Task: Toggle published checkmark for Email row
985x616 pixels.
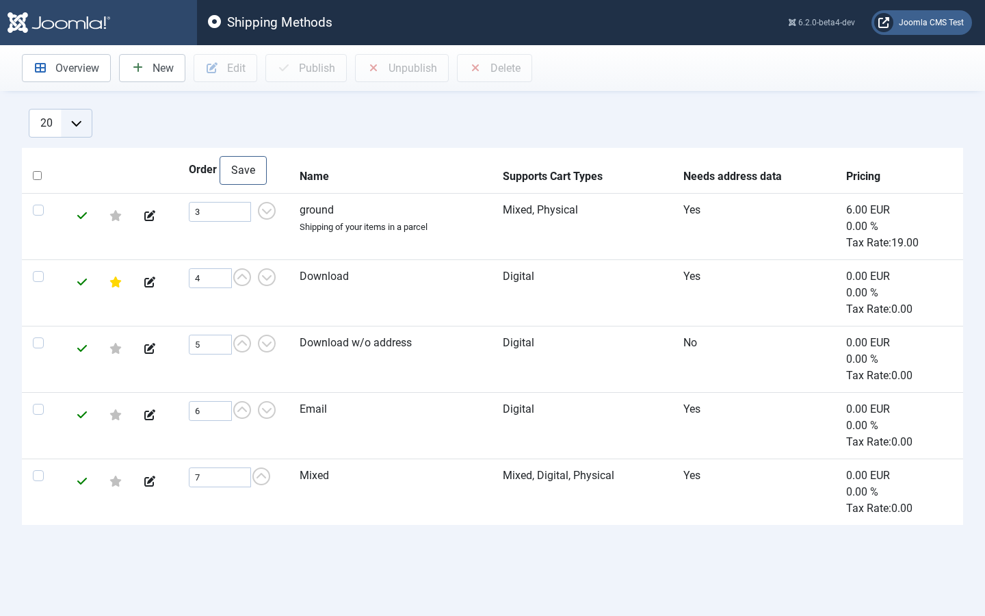Action: click(82, 415)
